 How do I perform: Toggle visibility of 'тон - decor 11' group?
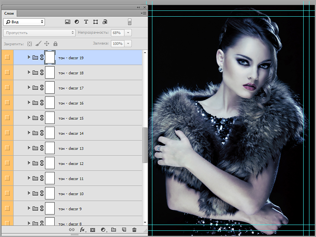click(x=7, y=178)
